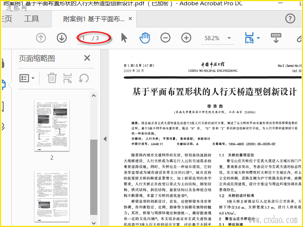303x227 pixels.
Task: Click the fit width page icon
Action: click(x=249, y=38)
